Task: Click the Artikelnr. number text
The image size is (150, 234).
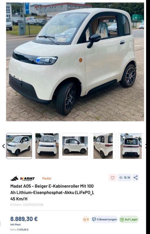Action: click(x=27, y=205)
